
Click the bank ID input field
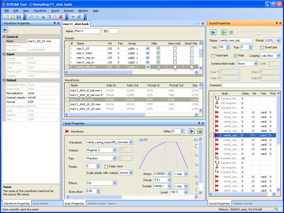[x=113, y=31]
